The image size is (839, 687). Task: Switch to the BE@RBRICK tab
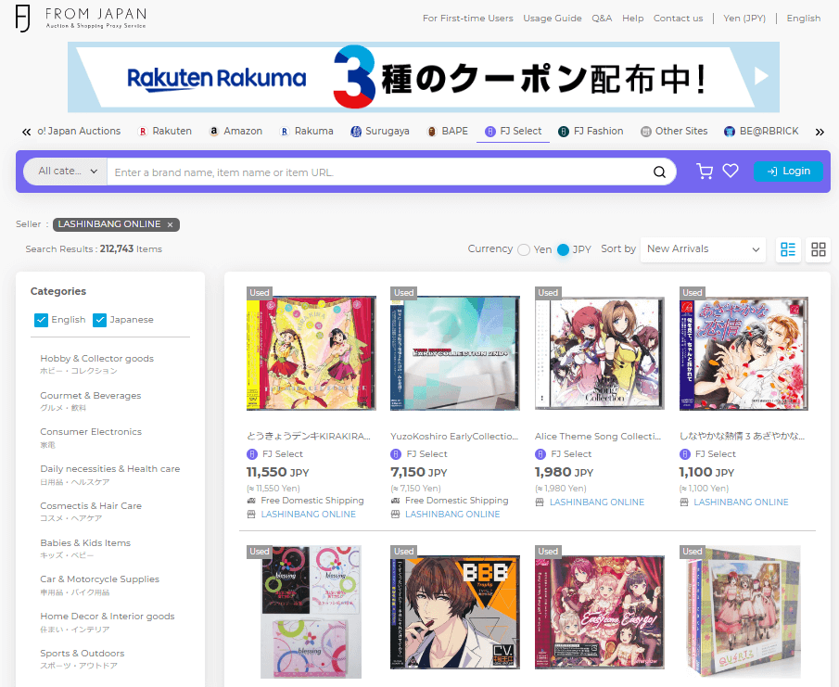pyautogui.click(x=761, y=131)
